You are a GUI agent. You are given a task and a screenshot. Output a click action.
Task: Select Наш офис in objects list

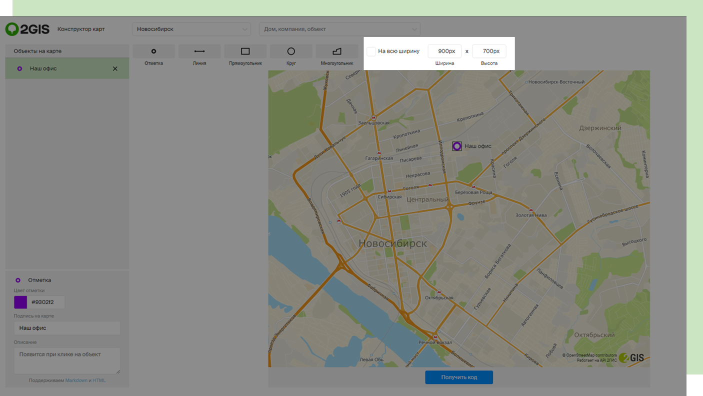67,68
